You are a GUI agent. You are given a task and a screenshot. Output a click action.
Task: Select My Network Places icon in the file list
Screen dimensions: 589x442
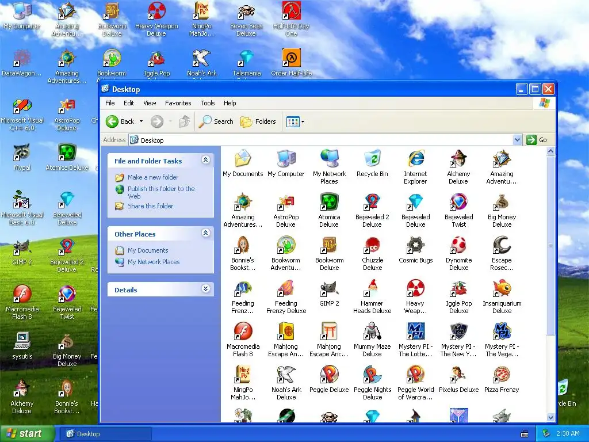pyautogui.click(x=329, y=159)
